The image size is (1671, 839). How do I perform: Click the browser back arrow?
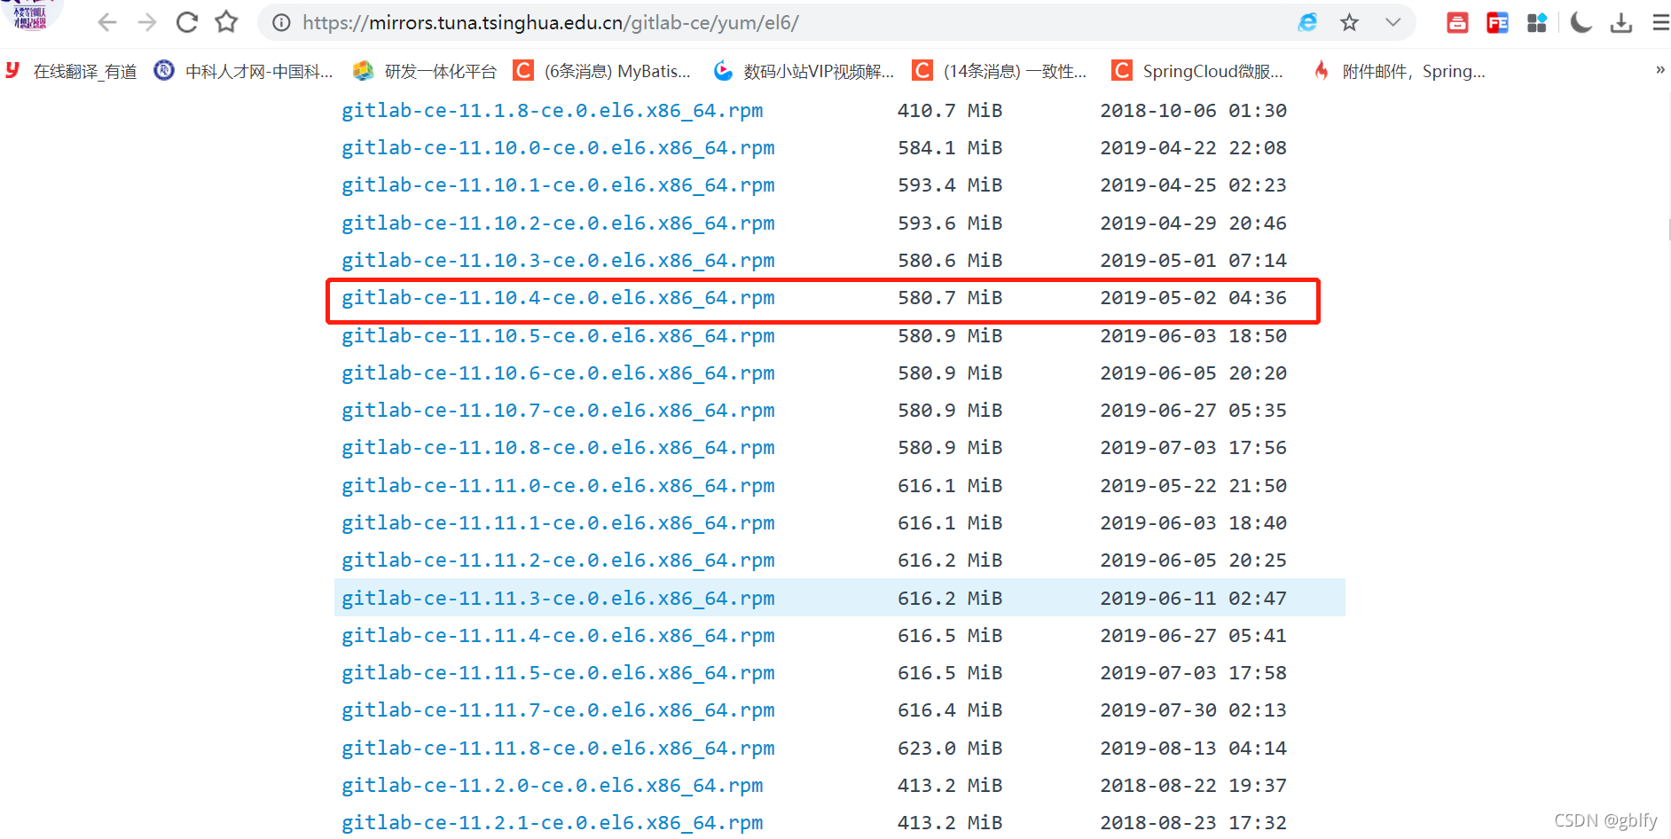(x=107, y=22)
